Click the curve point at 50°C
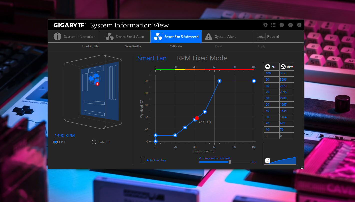The width and height of the screenshot is (355, 202). pos(205,112)
